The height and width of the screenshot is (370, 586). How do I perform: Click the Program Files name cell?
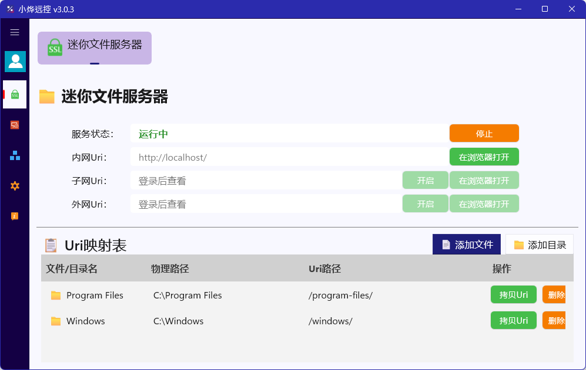(95, 296)
